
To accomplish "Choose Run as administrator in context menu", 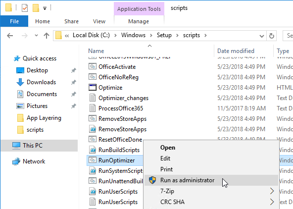I will 211,180.
